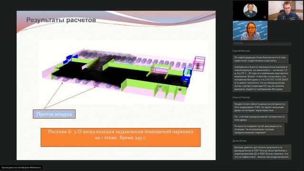The height and width of the screenshot is (171, 304).
Task: Select the circular avatar participant video tile
Action: 250,10
